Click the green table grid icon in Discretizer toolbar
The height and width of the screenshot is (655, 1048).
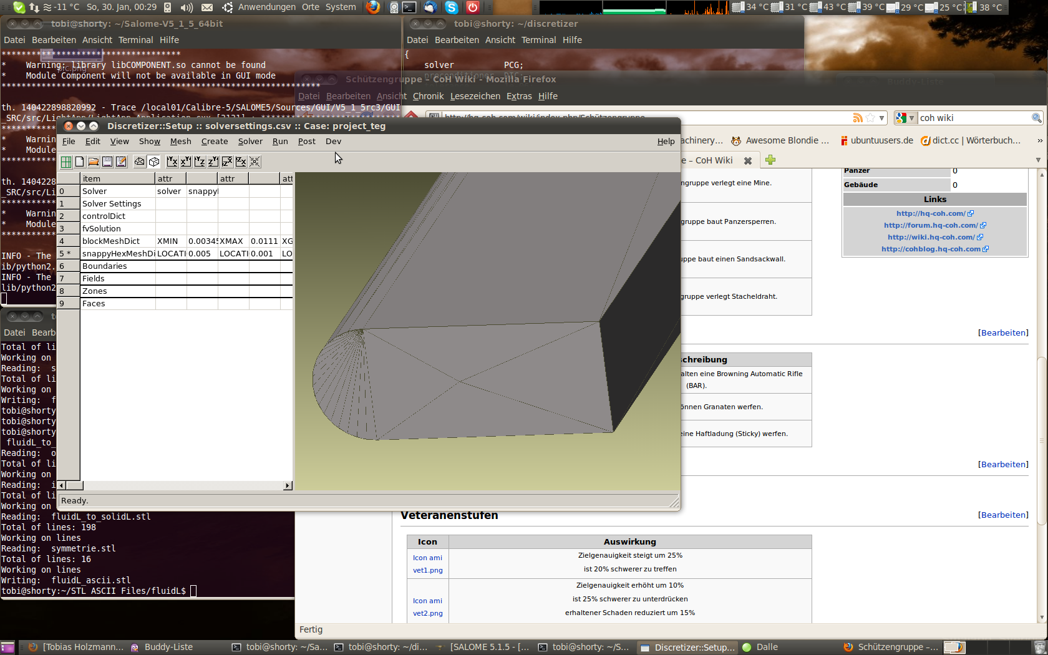click(66, 162)
